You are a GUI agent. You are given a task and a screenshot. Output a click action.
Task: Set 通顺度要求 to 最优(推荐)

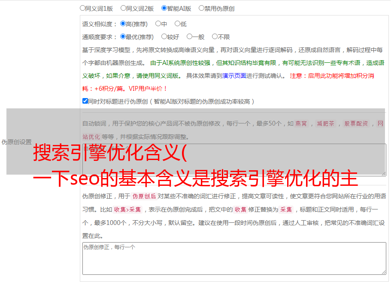pyautogui.click(x=123, y=37)
